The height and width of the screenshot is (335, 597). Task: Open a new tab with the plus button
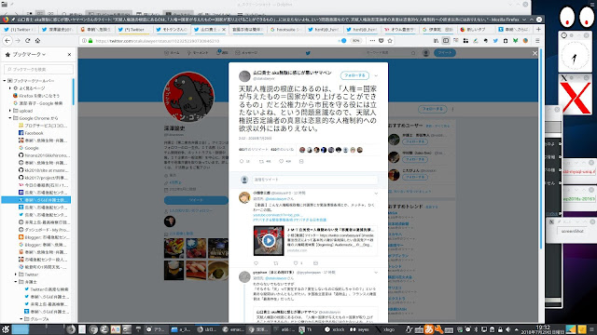pyautogui.click(x=538, y=29)
